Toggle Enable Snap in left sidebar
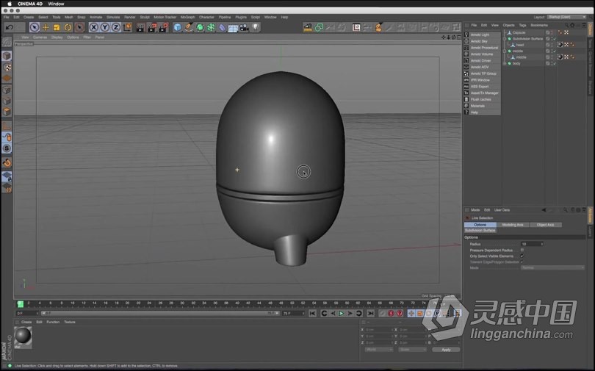The height and width of the screenshot is (371, 595). point(7,163)
